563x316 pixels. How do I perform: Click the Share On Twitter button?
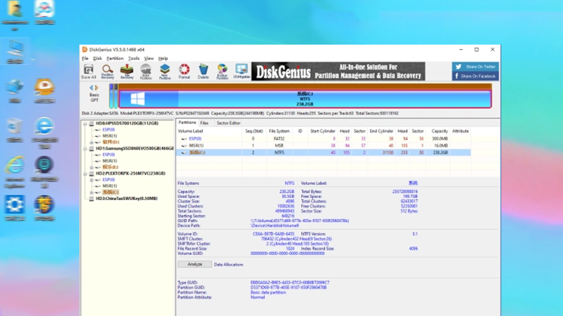pos(475,67)
